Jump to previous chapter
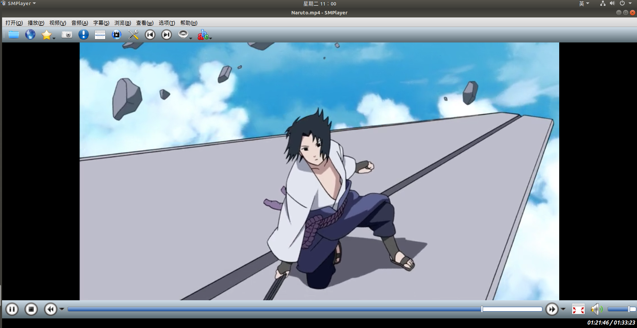637x328 pixels. [x=150, y=35]
